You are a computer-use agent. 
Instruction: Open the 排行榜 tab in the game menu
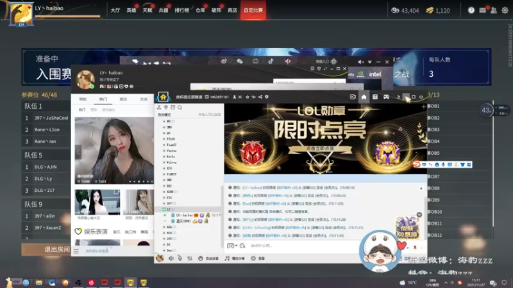tap(181, 10)
